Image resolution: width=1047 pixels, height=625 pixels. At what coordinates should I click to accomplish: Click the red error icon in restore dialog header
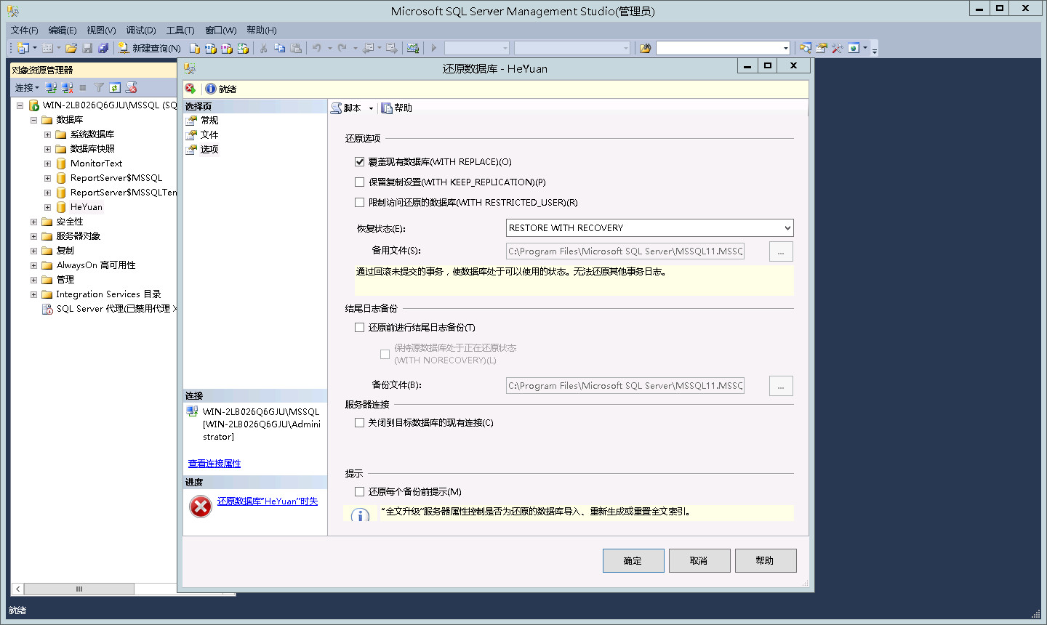coord(190,89)
